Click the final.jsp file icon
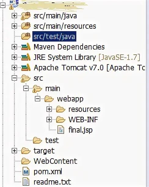The image size is (149, 187). point(61,130)
